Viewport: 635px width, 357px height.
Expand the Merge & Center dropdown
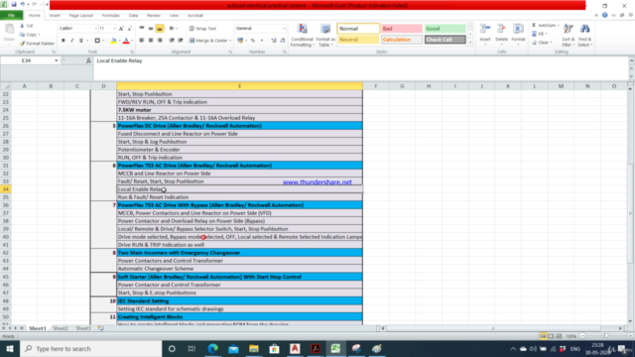pos(230,41)
